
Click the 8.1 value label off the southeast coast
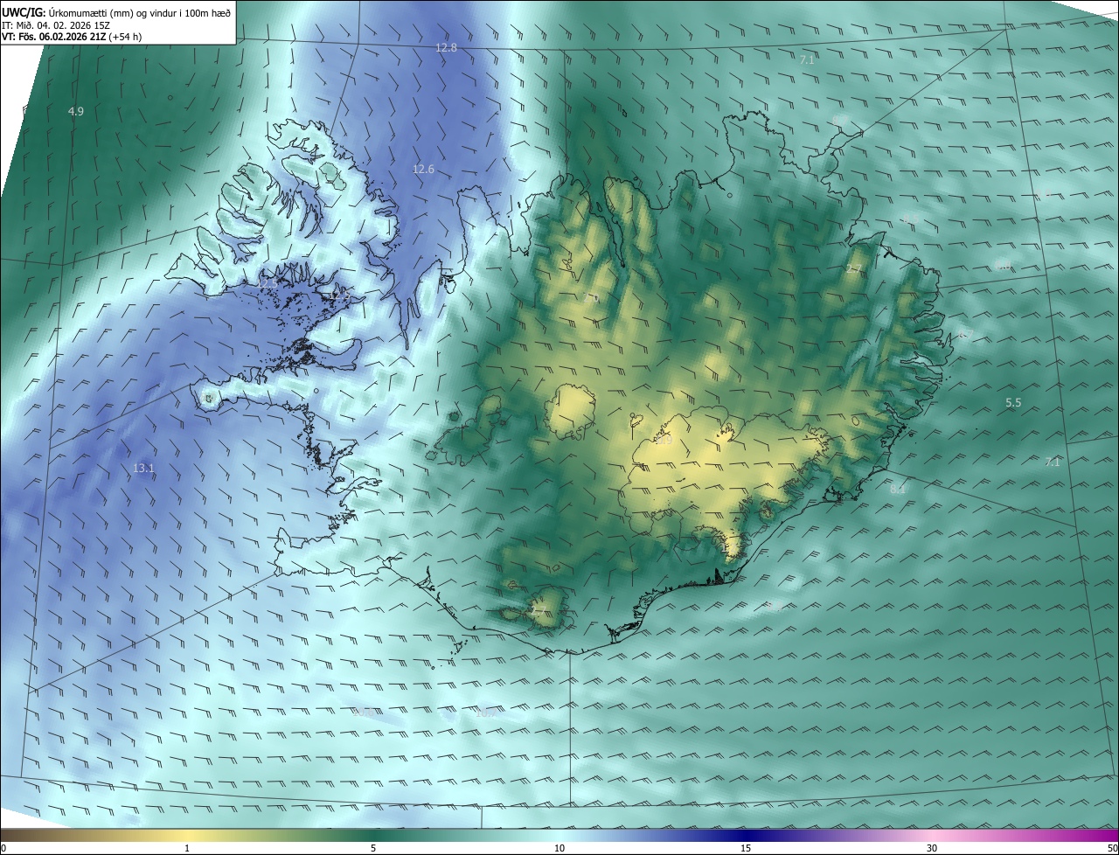click(898, 489)
